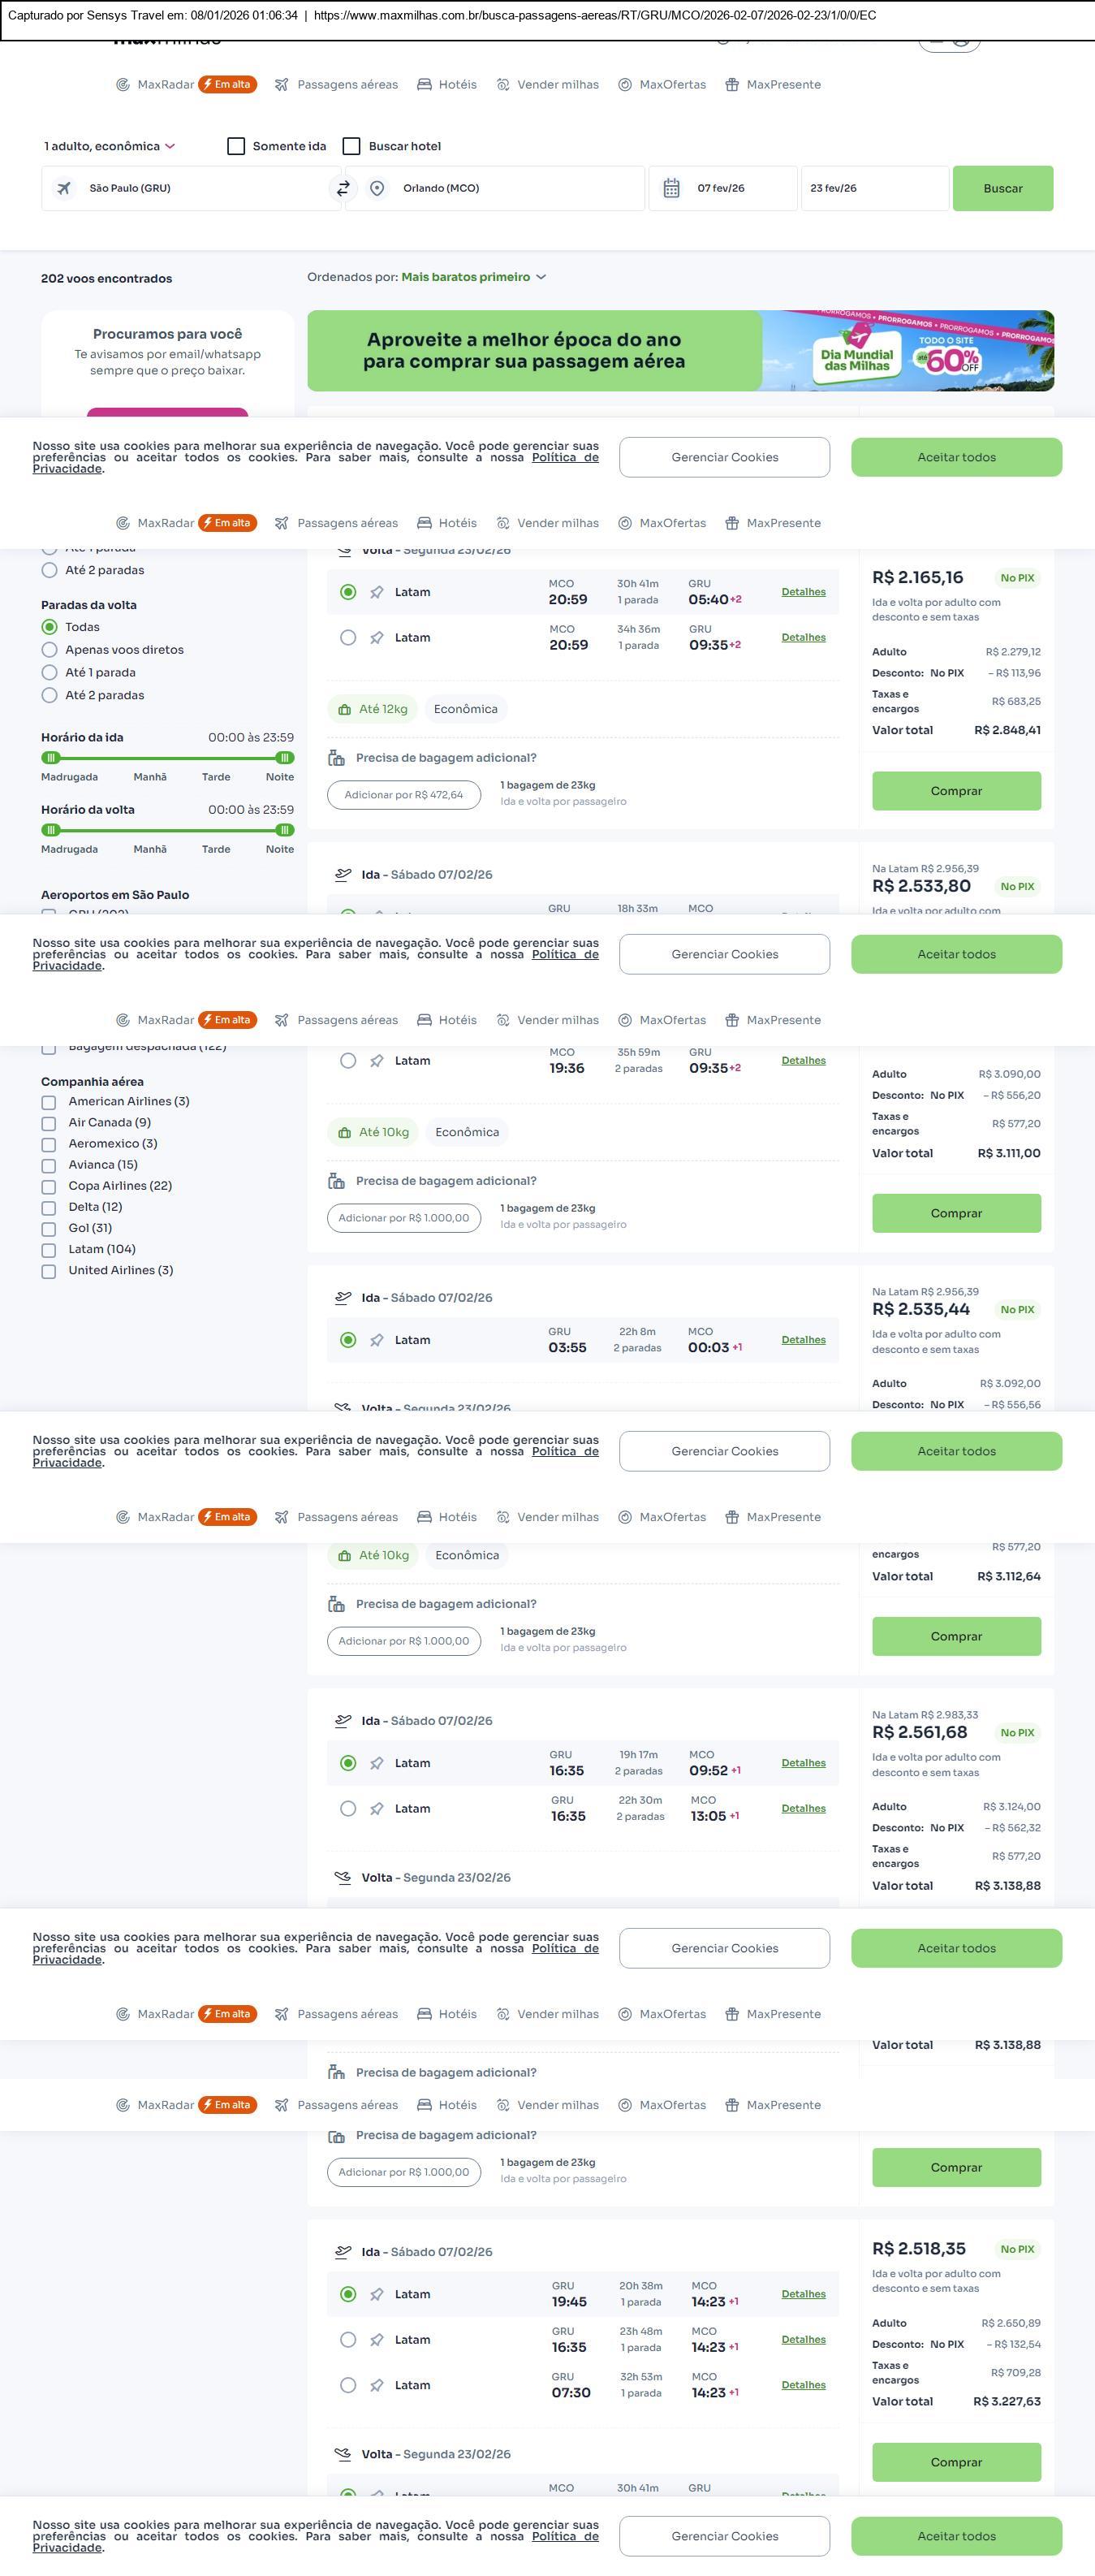Click the airplane icon in São Paulo field
This screenshot has height=2576, width=1095.
pos(64,188)
